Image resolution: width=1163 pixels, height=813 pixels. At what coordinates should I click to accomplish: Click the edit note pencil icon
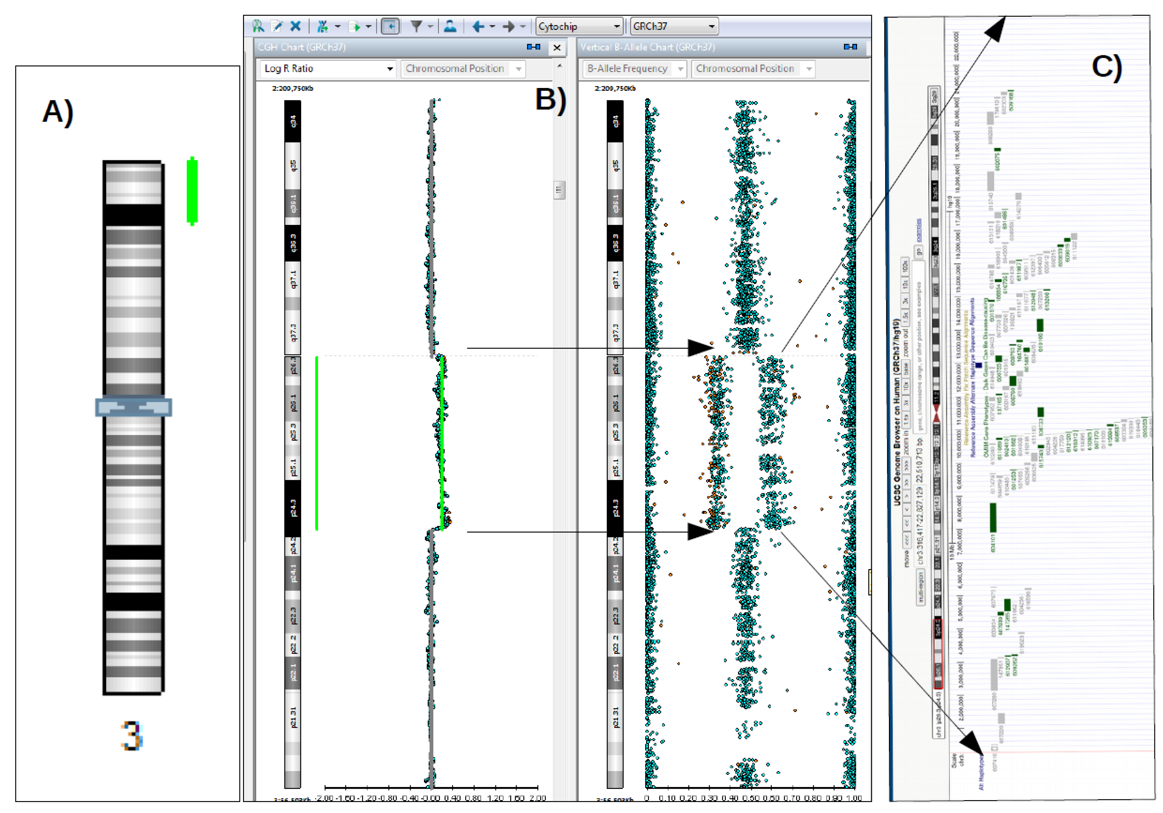(277, 26)
